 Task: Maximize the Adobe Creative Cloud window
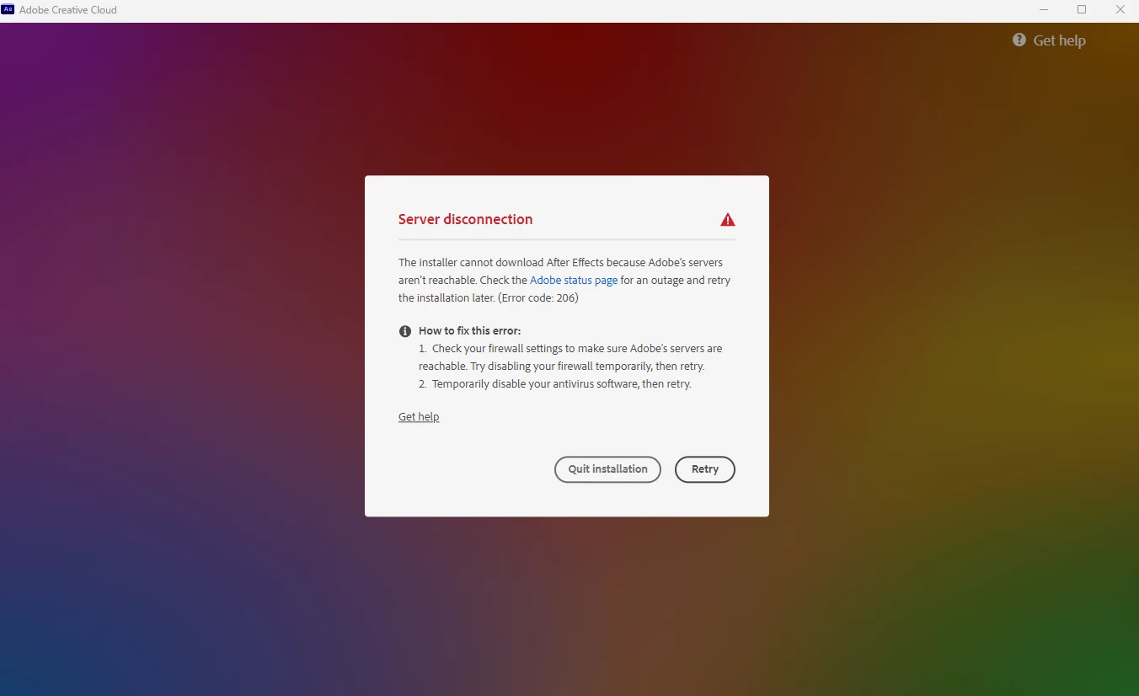(x=1082, y=10)
